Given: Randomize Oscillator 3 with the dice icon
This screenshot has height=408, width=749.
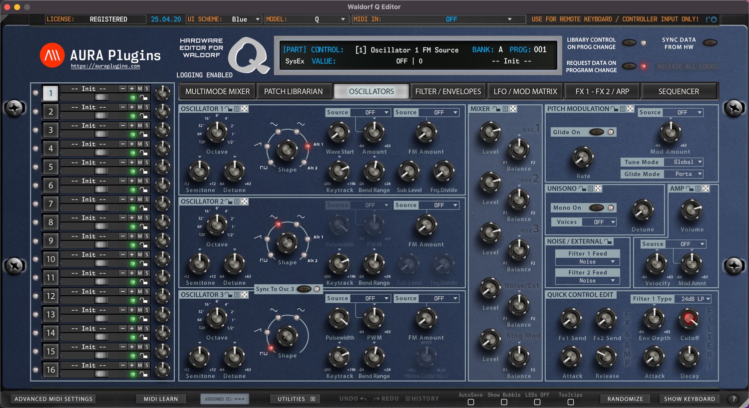Looking at the screenshot, I should tap(245, 295).
